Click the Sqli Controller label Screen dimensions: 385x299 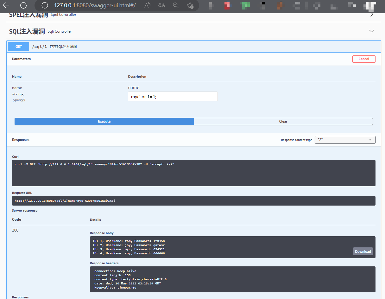pos(60,31)
